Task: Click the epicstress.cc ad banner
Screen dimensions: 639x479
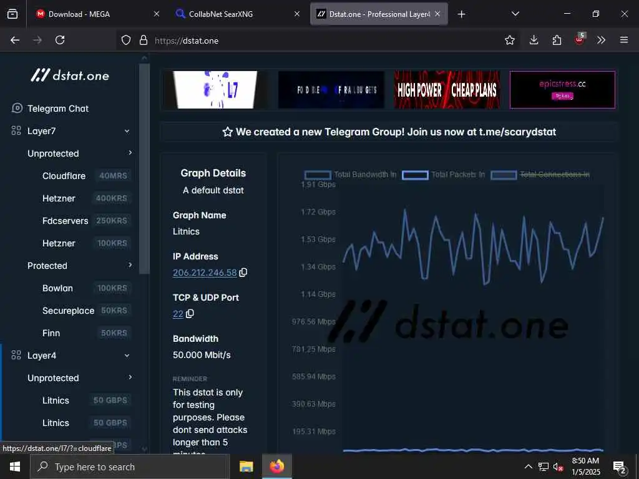Action: (x=562, y=90)
